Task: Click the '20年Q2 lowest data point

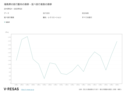Action: tap(44, 79)
